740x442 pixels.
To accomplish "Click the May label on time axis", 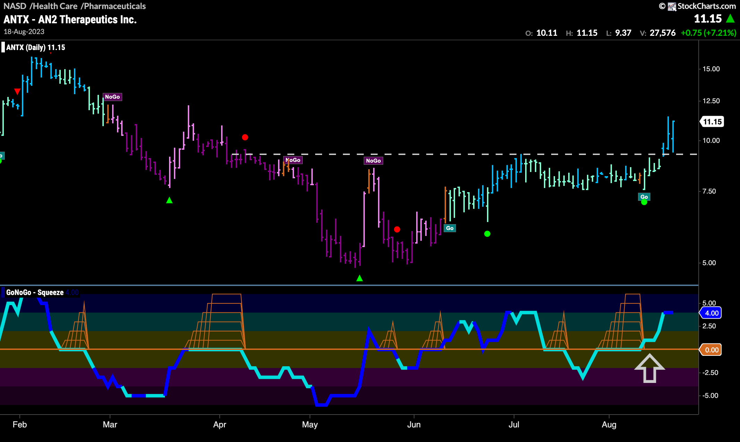I will tap(310, 425).
